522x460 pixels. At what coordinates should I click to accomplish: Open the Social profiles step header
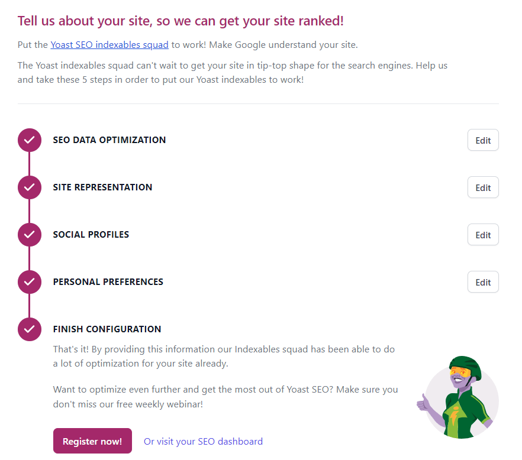tap(91, 235)
